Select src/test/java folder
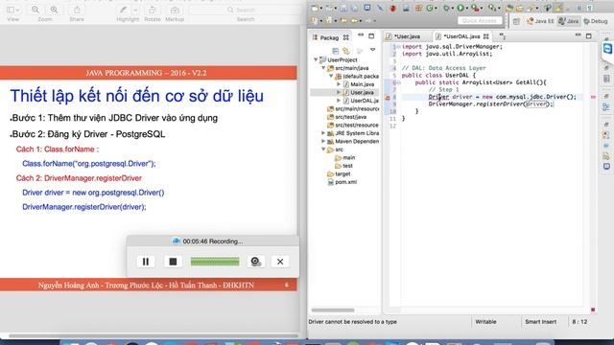 pyautogui.click(x=347, y=117)
